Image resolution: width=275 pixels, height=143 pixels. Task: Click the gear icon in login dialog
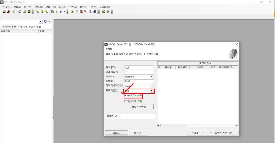click(233, 54)
